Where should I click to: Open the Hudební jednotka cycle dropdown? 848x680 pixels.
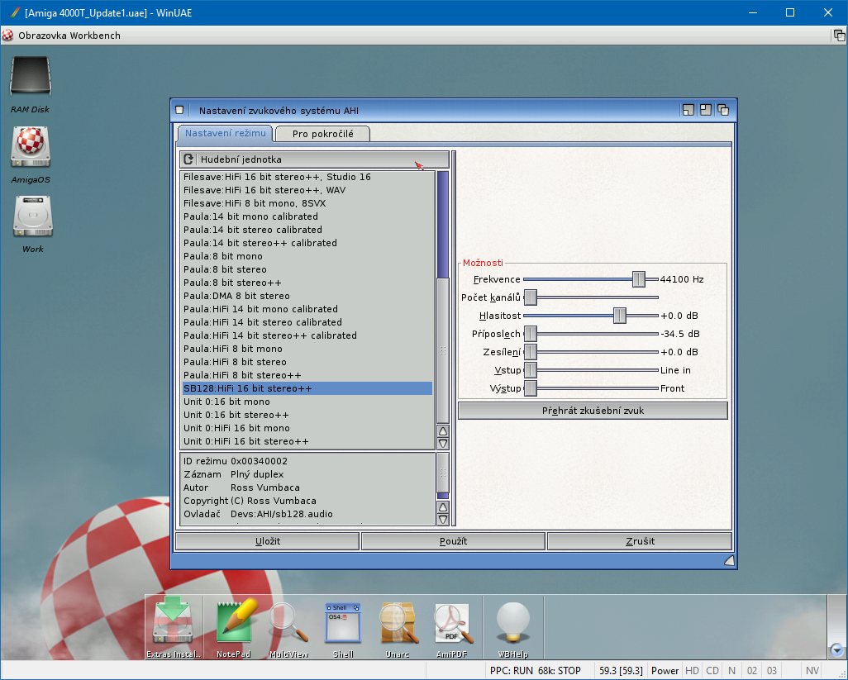(314, 159)
